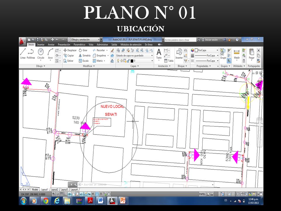Open the PorCapa linetype dropdown

click(x=206, y=61)
